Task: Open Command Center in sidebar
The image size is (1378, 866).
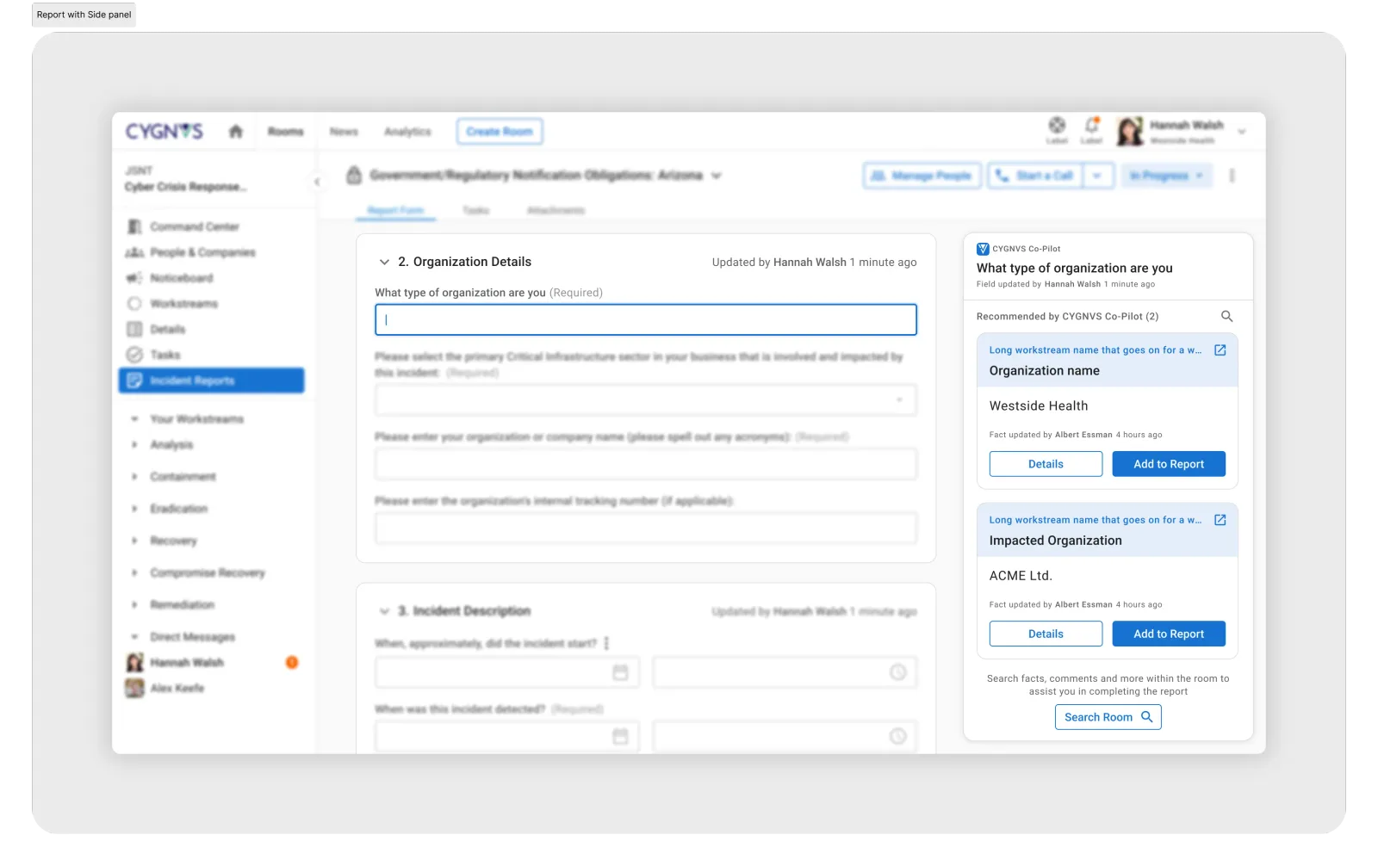Action: tap(195, 226)
